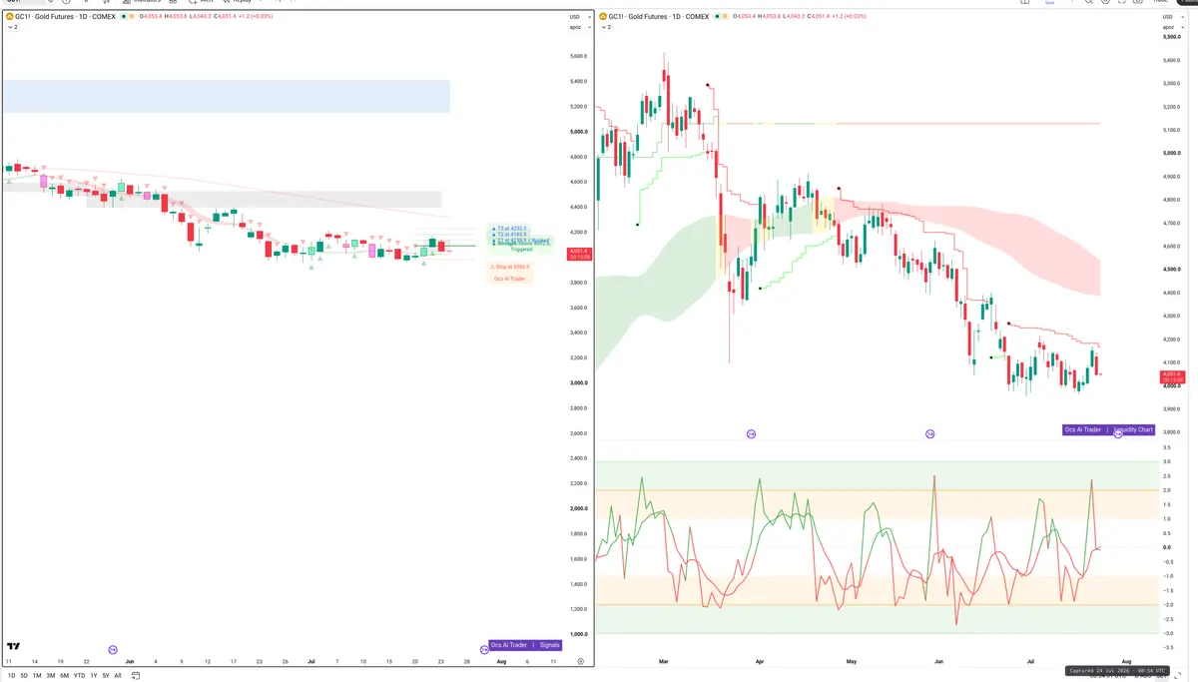The height and width of the screenshot is (682, 1198).
Task: Click the orange D data badge in right chart
Action: [725, 16]
